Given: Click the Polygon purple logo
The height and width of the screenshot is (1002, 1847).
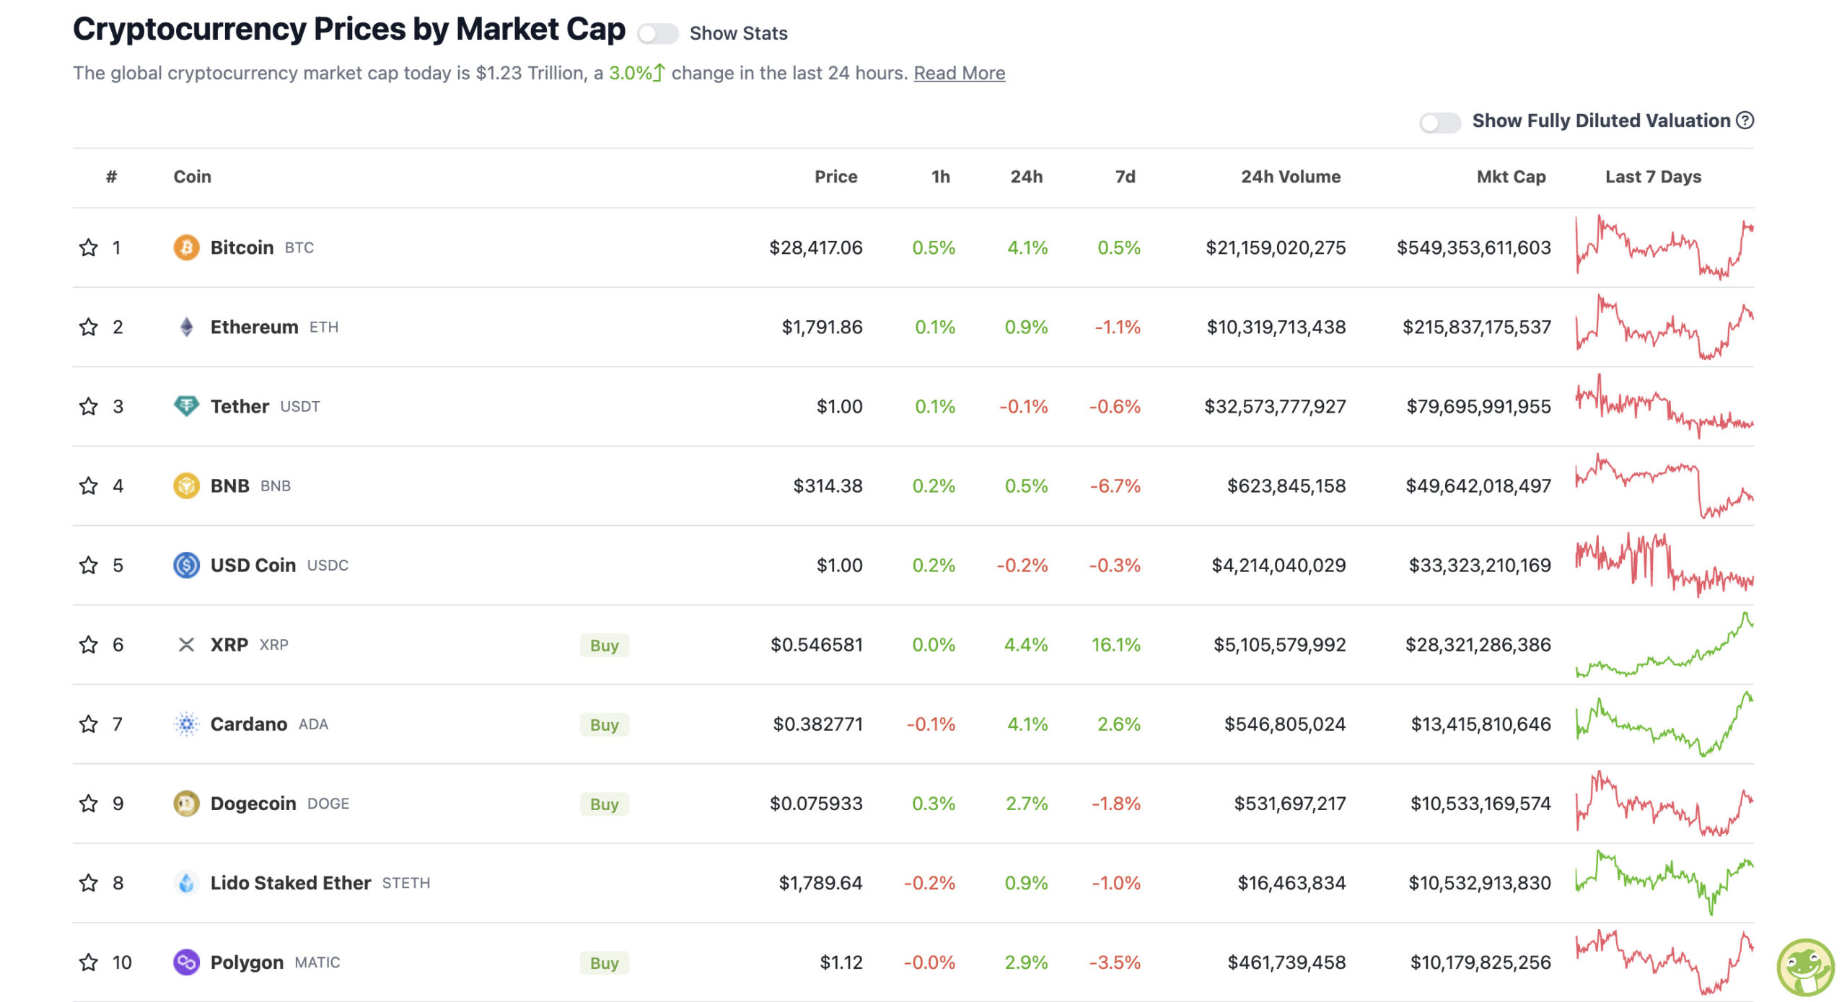Looking at the screenshot, I should tap(186, 962).
